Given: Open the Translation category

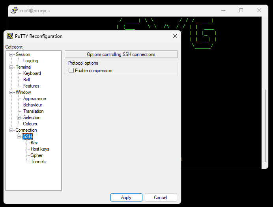Looking at the screenshot, I should coord(34,111).
